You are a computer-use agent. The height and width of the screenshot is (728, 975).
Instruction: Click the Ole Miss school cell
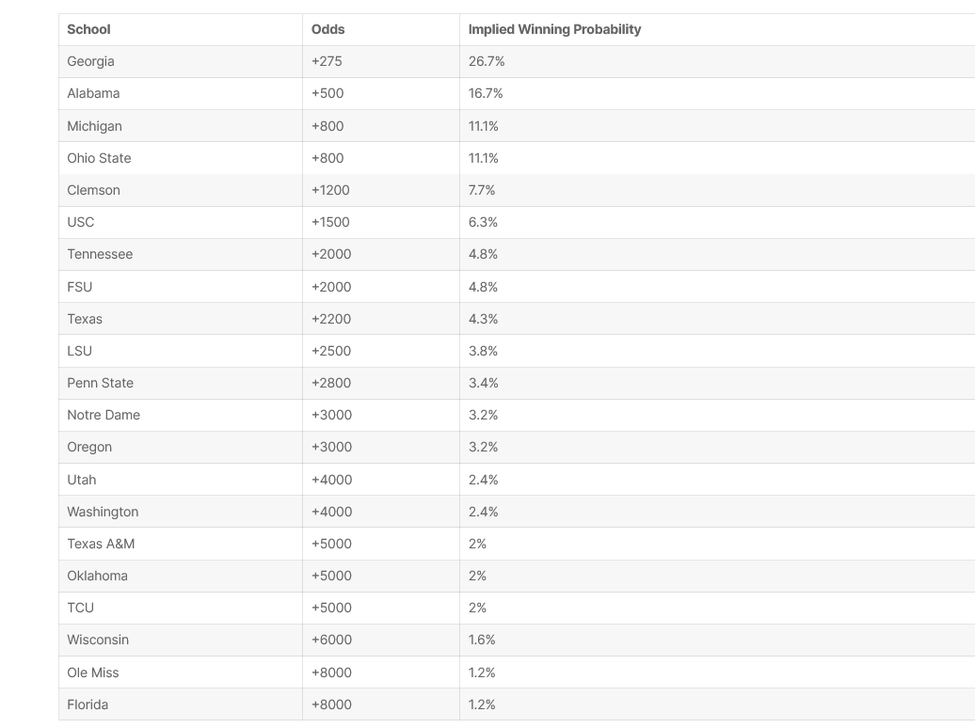coord(92,673)
